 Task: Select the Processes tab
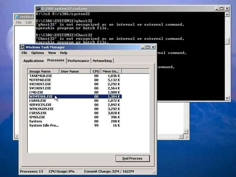click(56, 60)
